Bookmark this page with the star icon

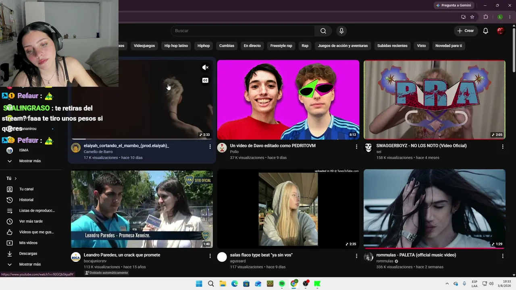tap(472, 17)
